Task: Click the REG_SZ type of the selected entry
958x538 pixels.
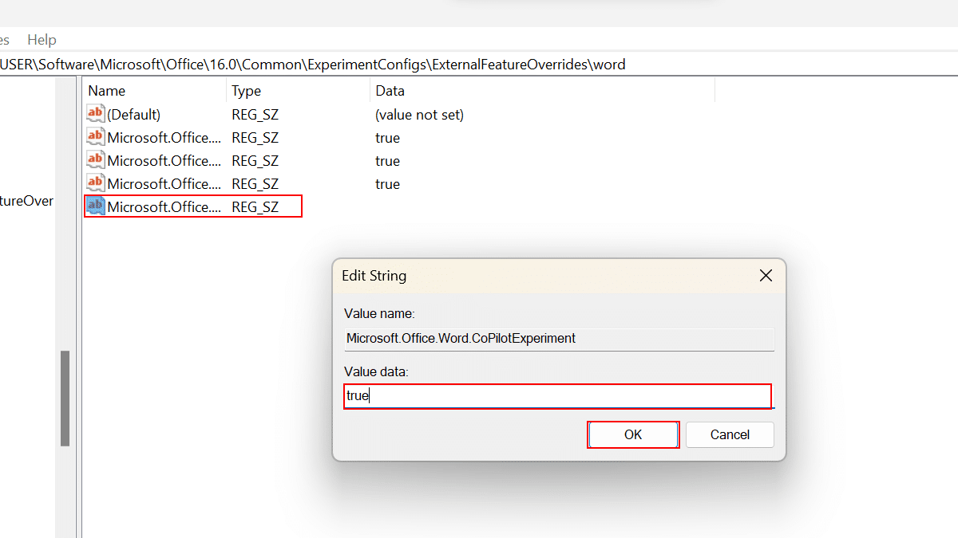Action: (255, 206)
